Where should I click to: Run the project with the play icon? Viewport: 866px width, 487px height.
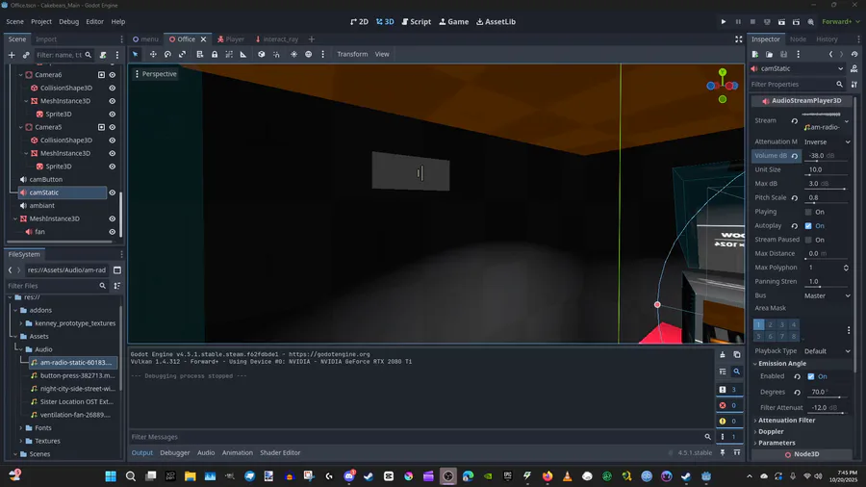point(724,21)
